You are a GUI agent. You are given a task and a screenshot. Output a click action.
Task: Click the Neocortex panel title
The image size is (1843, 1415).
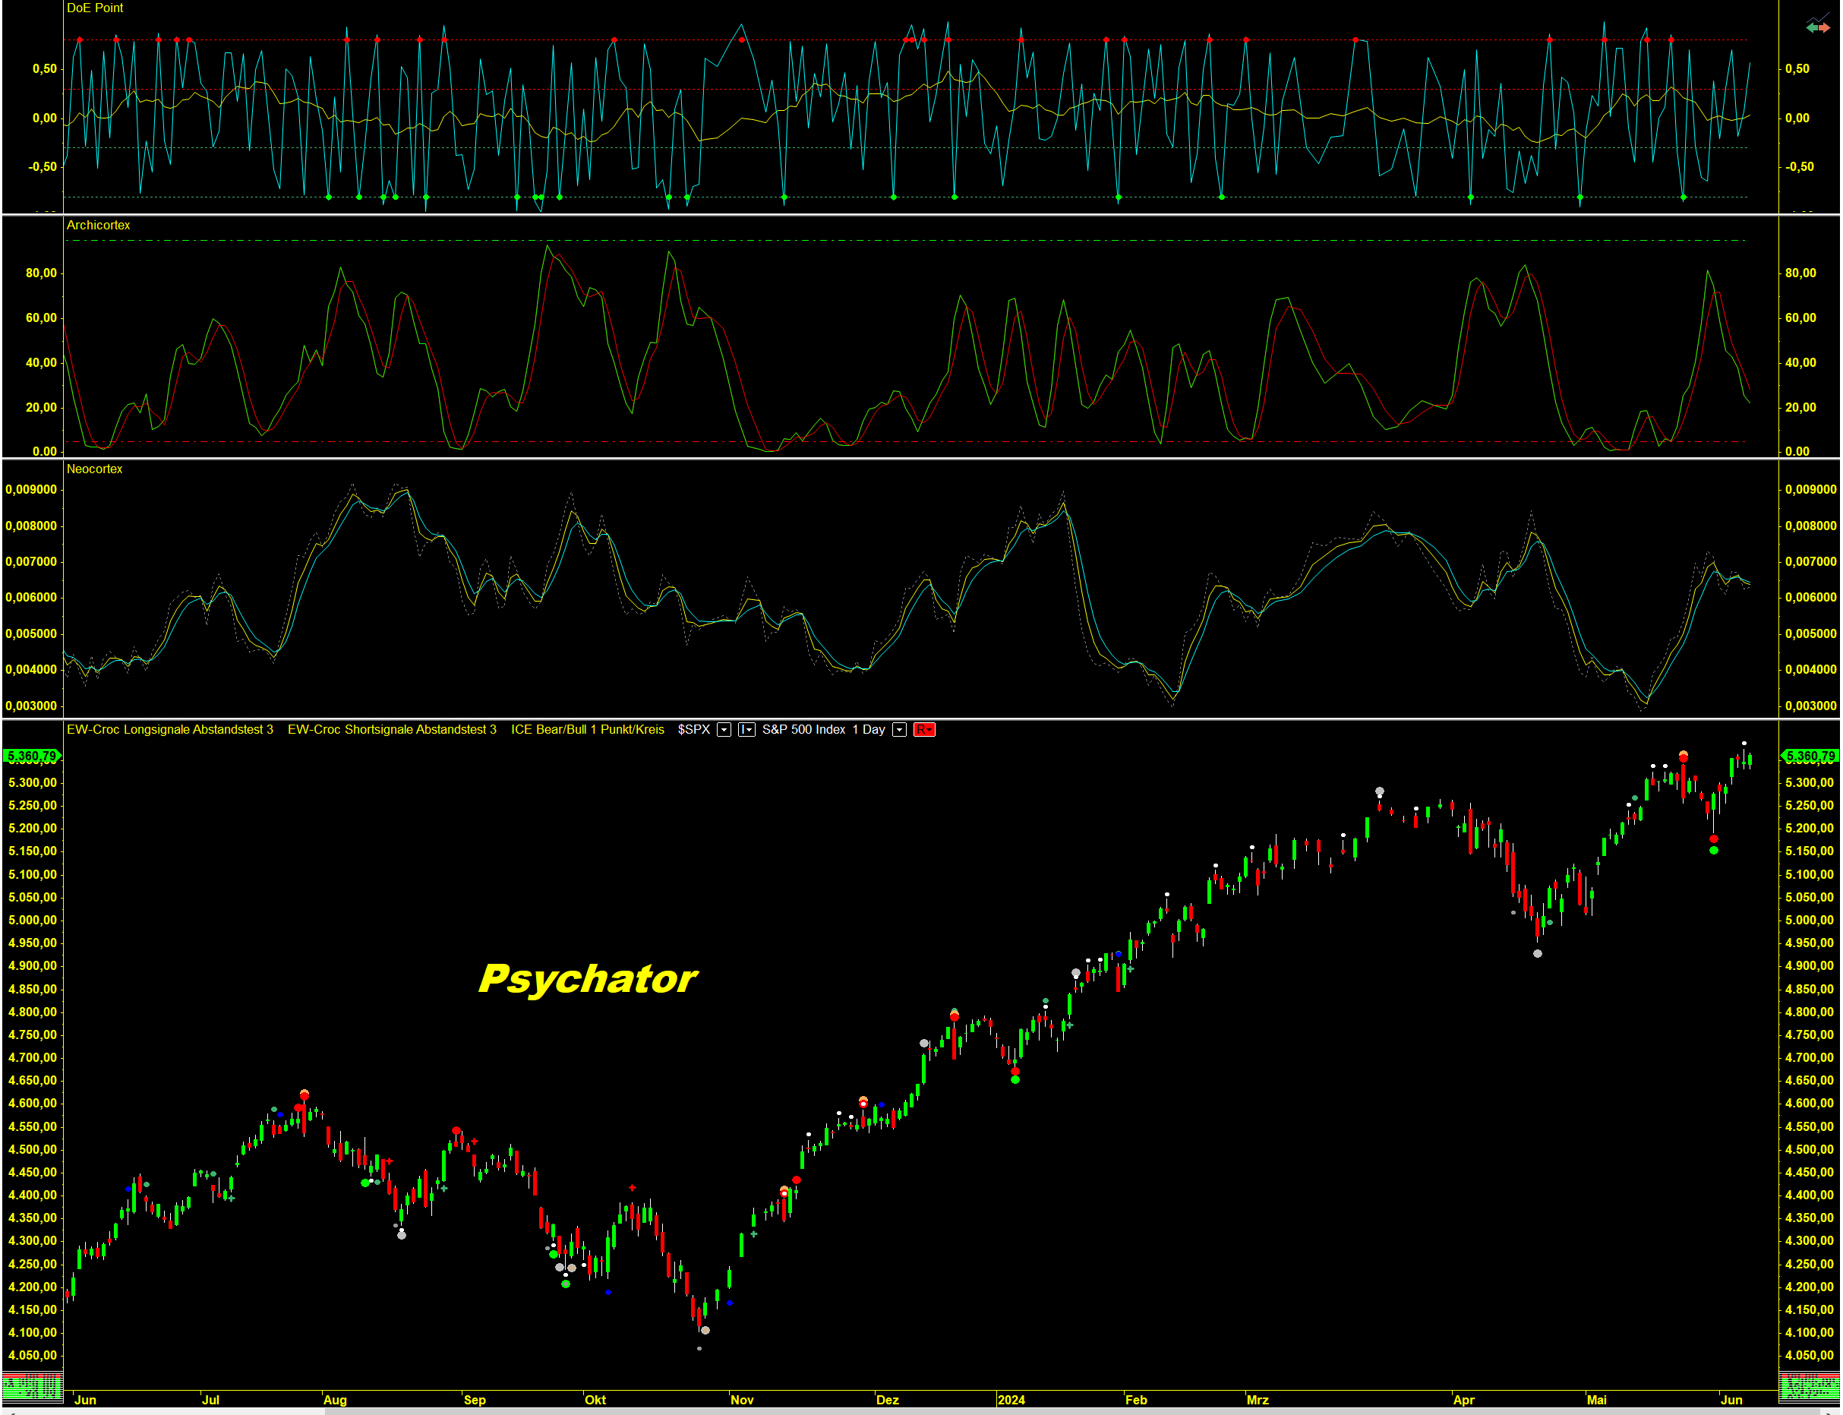coord(94,469)
